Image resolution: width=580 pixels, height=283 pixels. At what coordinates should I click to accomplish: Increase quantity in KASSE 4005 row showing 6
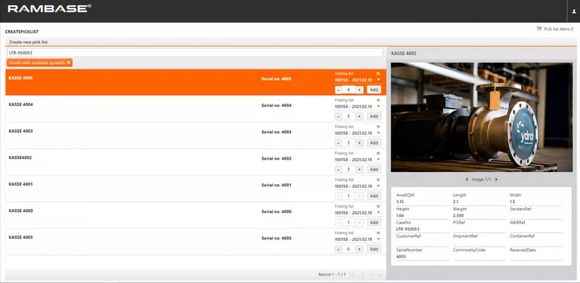click(359, 249)
